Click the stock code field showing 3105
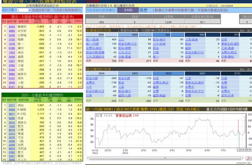Viewport: 252px width, 165px height. pyautogui.click(x=128, y=10)
